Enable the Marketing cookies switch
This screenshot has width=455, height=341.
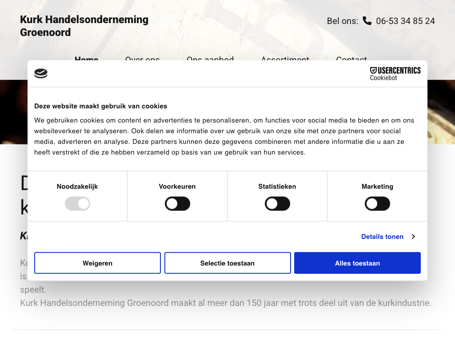(377, 203)
